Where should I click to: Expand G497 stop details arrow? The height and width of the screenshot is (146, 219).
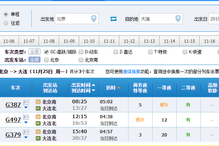(x=26, y=122)
